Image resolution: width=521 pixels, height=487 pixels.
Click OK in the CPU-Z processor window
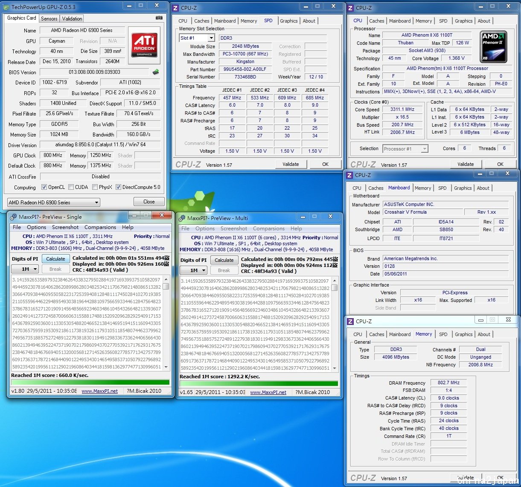500,164
